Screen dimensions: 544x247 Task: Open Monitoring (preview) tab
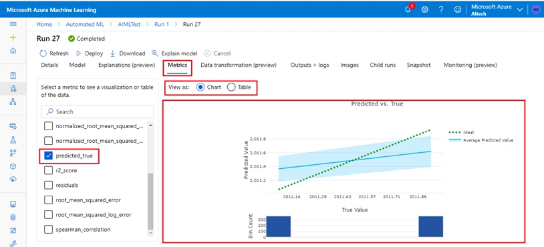pyautogui.click(x=470, y=65)
